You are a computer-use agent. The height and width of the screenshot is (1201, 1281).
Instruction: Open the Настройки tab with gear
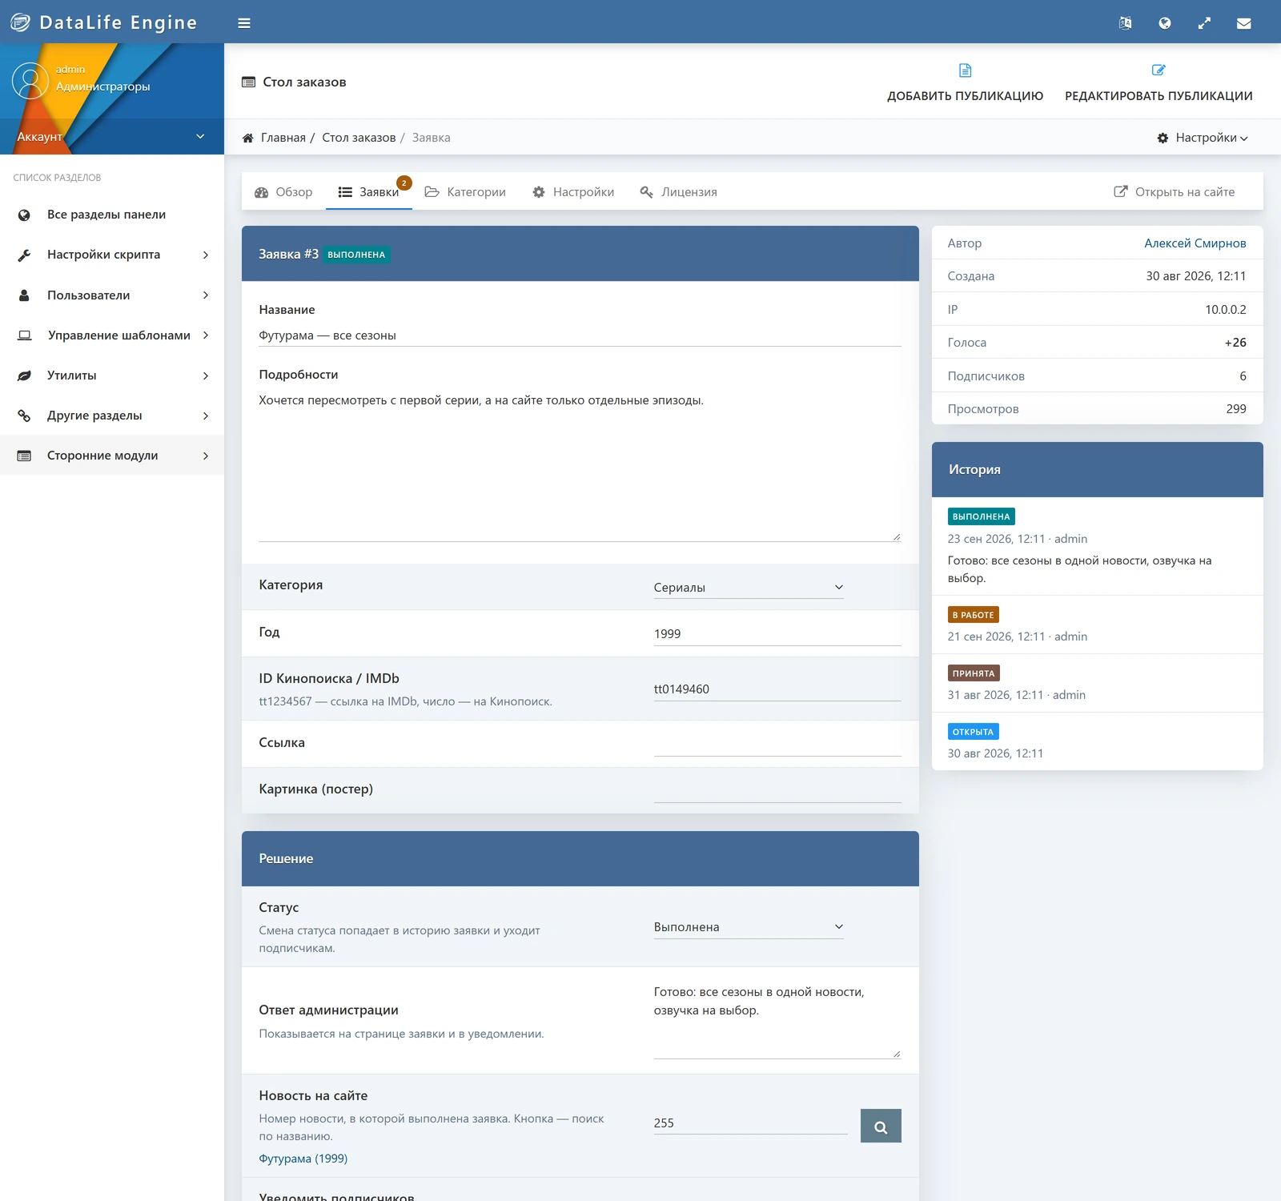click(x=573, y=192)
